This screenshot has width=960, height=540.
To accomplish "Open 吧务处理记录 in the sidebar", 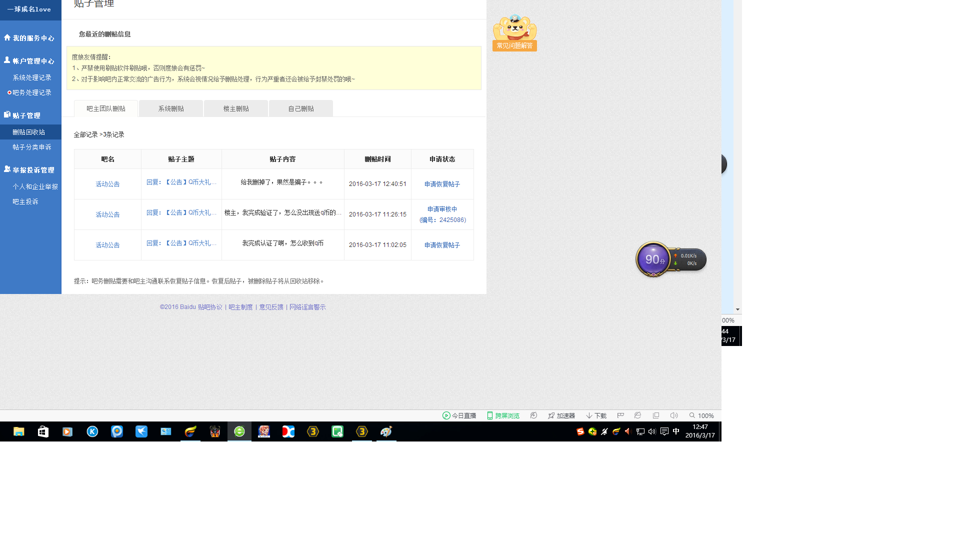I will [x=31, y=92].
